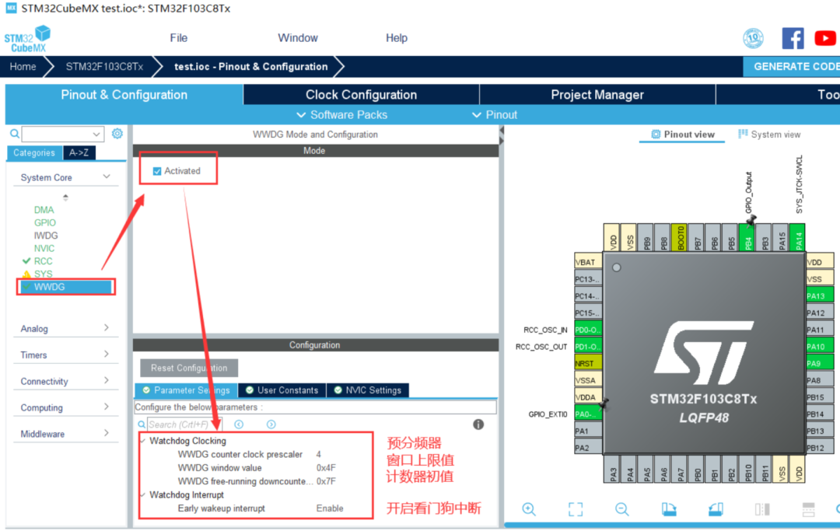Select RCC in the System Core list
This screenshot has width=840, height=531.
(43, 261)
